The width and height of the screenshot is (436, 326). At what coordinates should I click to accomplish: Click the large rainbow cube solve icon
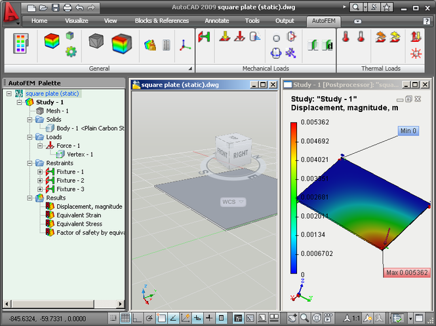click(x=121, y=43)
